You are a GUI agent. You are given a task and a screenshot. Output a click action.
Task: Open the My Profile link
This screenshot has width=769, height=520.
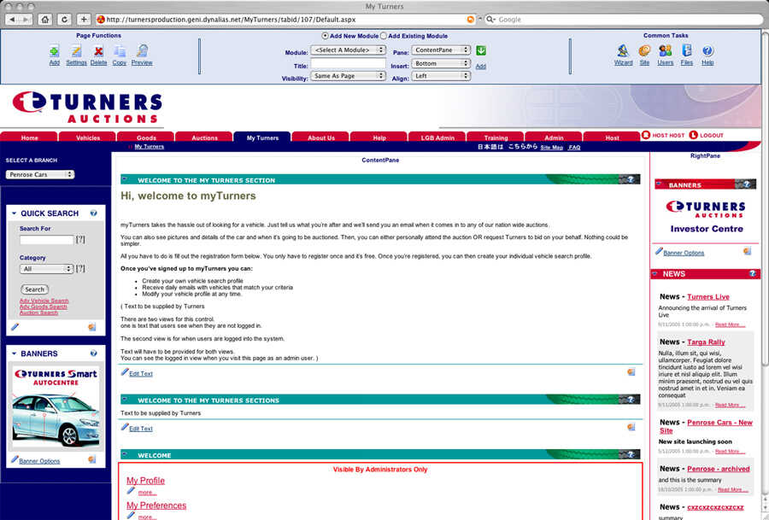145,481
